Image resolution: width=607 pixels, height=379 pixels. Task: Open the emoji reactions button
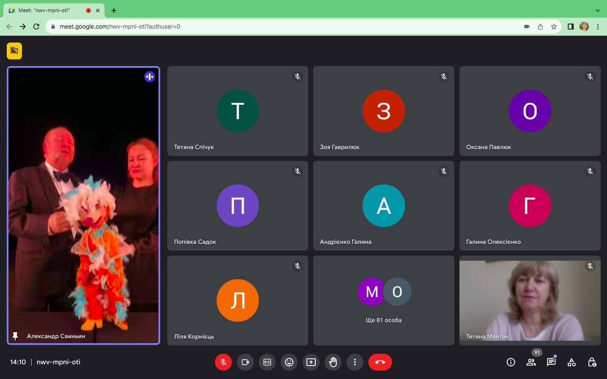click(289, 362)
